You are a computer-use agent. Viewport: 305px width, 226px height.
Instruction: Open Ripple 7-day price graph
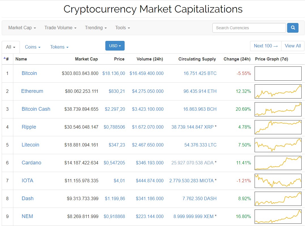click(278, 127)
